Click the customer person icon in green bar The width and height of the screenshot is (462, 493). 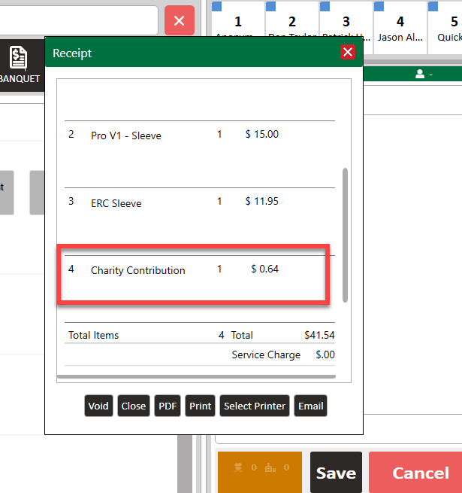click(420, 74)
